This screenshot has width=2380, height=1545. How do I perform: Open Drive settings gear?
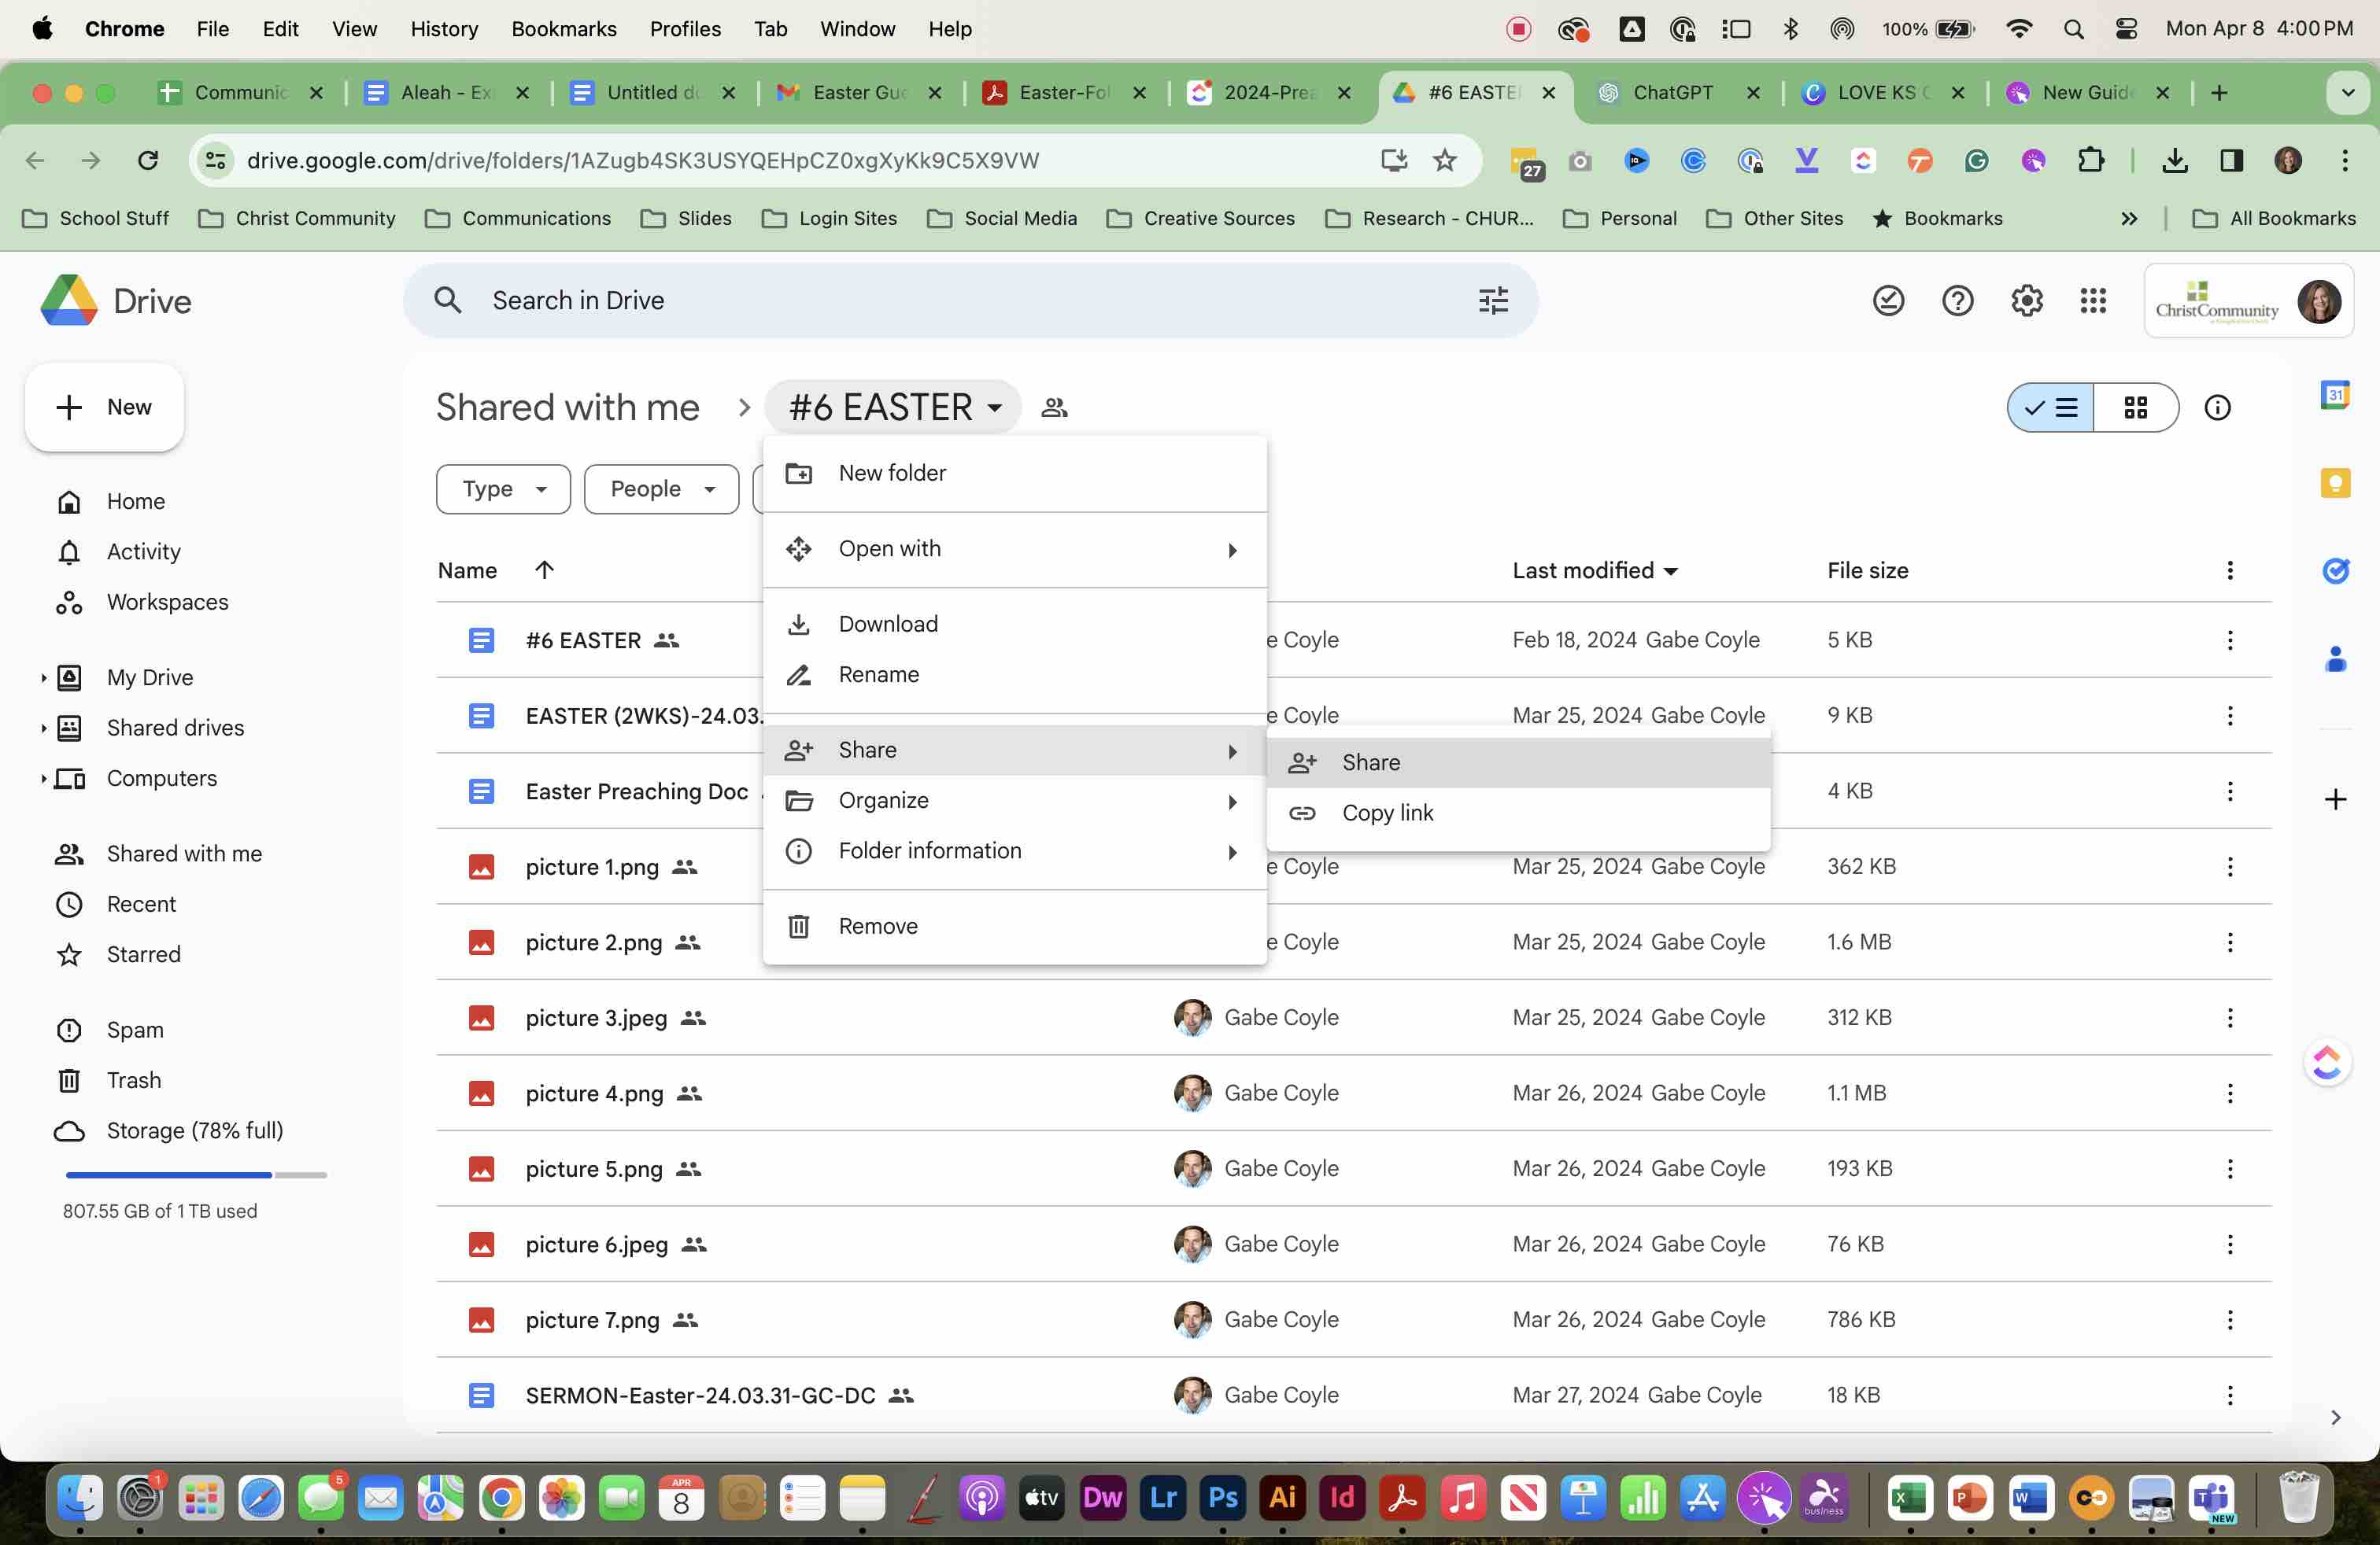pyautogui.click(x=2026, y=300)
